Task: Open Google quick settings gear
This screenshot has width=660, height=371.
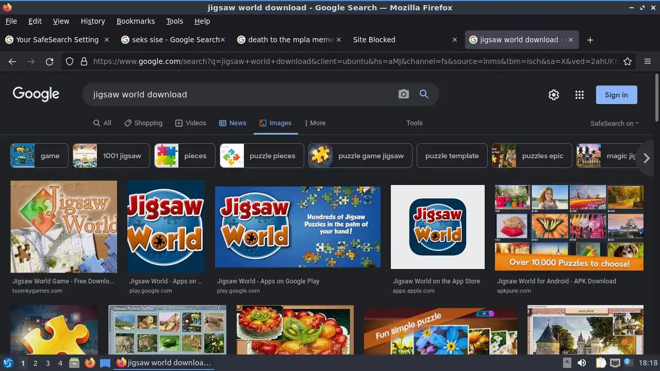Action: (x=554, y=95)
